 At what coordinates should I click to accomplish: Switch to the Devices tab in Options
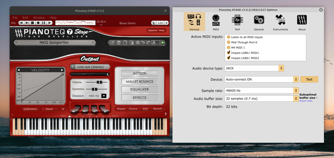click(194, 21)
